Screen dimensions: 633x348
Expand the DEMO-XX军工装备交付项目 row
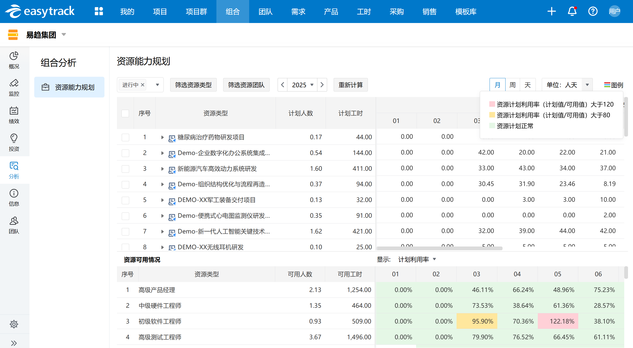point(162,200)
